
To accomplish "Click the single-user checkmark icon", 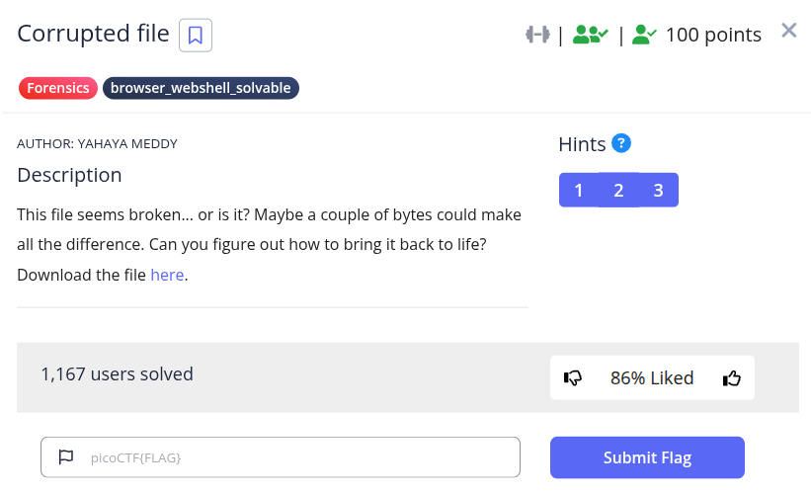I will pos(644,35).
